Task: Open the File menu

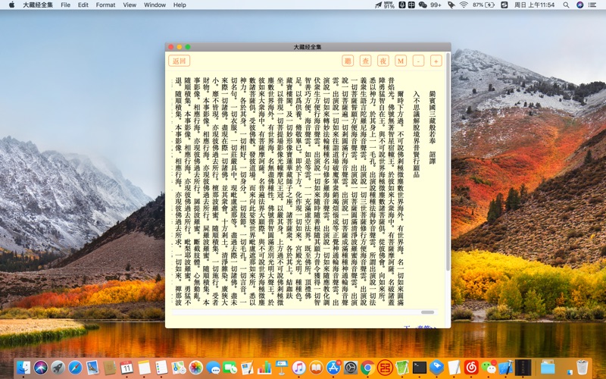Action: tap(65, 5)
